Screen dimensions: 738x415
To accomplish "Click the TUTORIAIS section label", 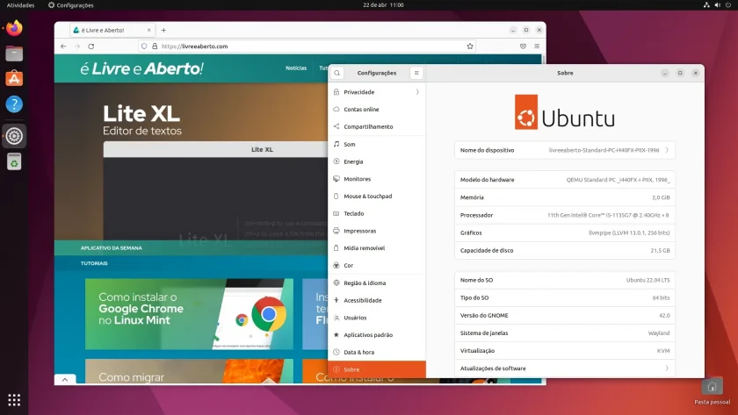I will [94, 263].
